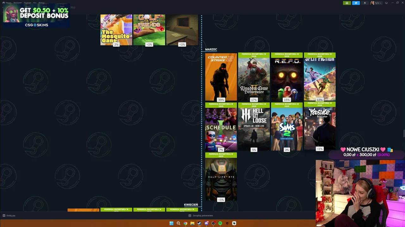Open The Sims 2 Legacy tile
The image size is (405, 227).
click(287, 127)
